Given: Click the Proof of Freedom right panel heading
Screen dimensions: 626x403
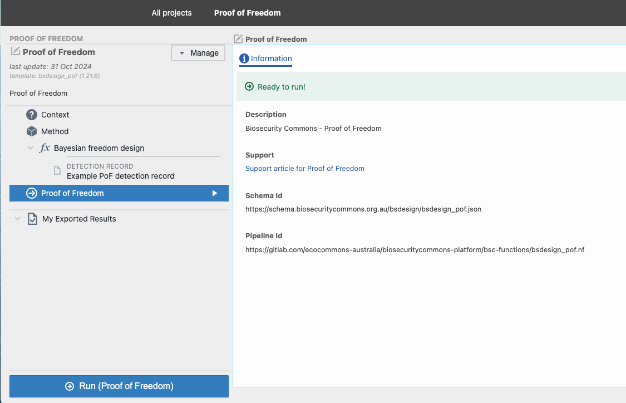Looking at the screenshot, I should coord(276,39).
